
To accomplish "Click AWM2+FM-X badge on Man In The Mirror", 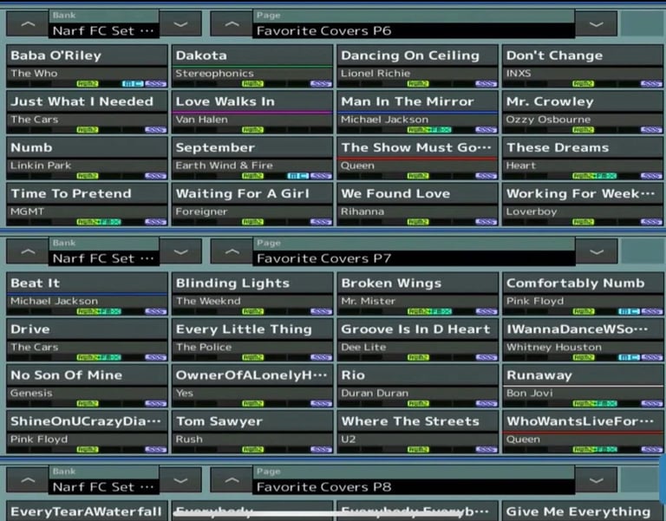I will coord(429,129).
